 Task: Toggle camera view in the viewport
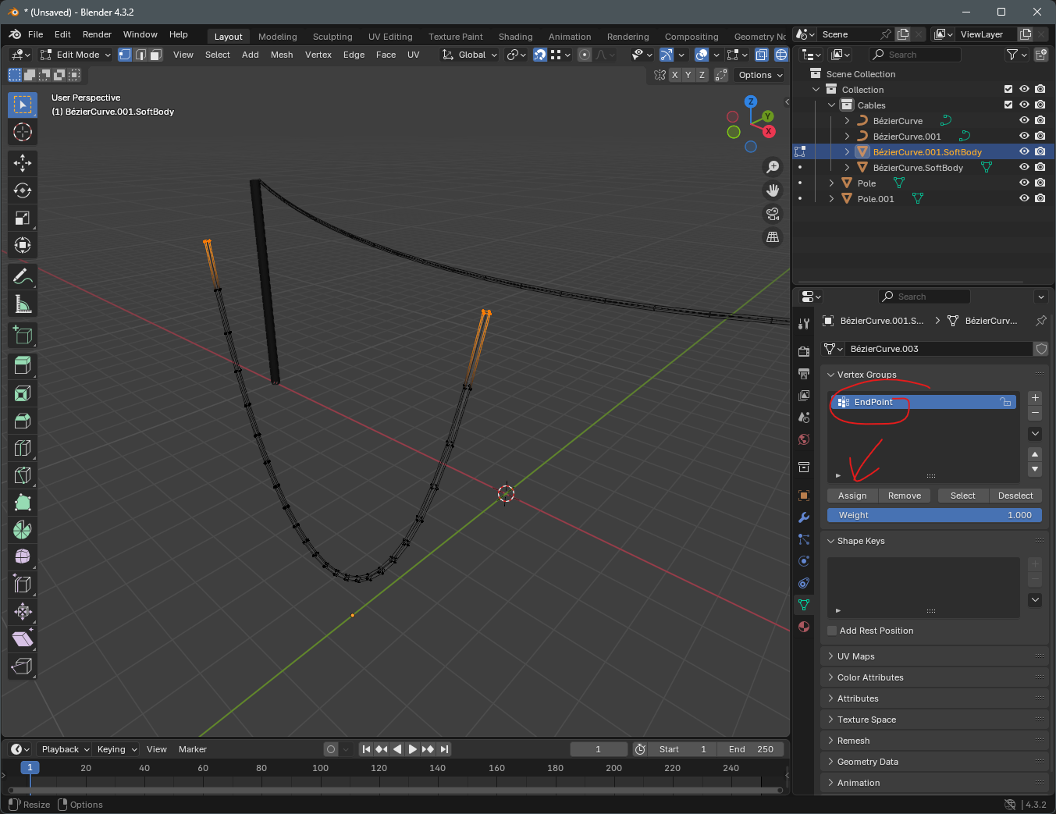click(773, 214)
